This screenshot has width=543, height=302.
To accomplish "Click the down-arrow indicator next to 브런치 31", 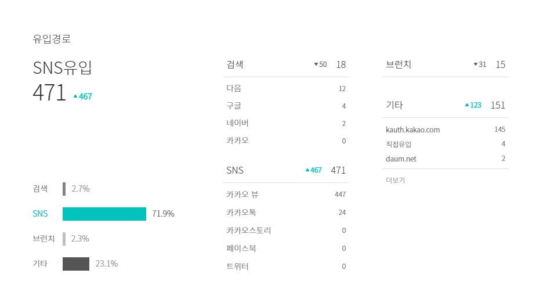I will point(476,64).
